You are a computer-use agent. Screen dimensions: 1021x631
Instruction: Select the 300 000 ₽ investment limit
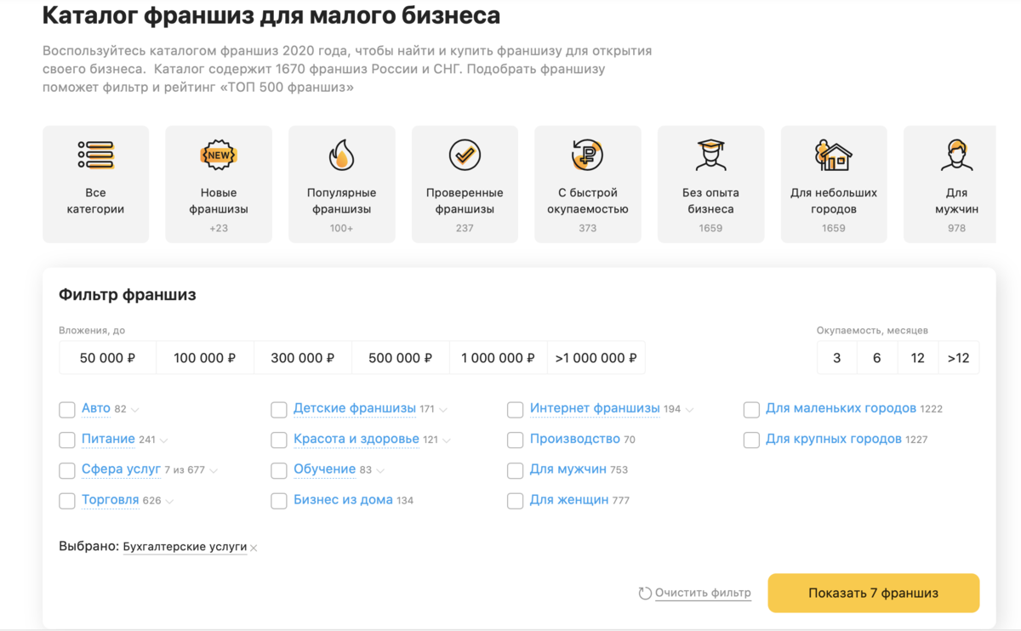(x=302, y=357)
